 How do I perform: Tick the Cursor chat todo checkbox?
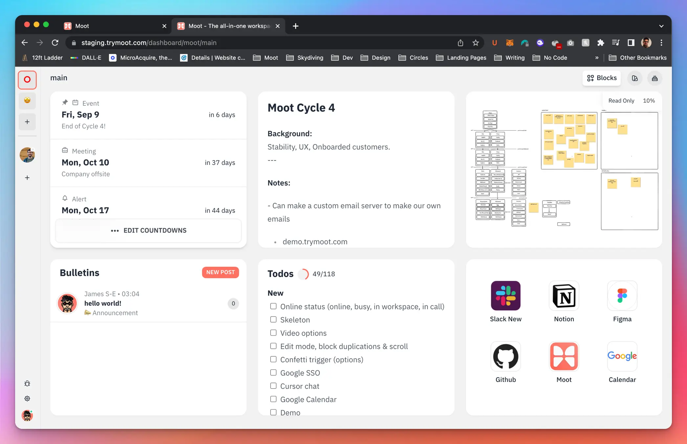273,386
